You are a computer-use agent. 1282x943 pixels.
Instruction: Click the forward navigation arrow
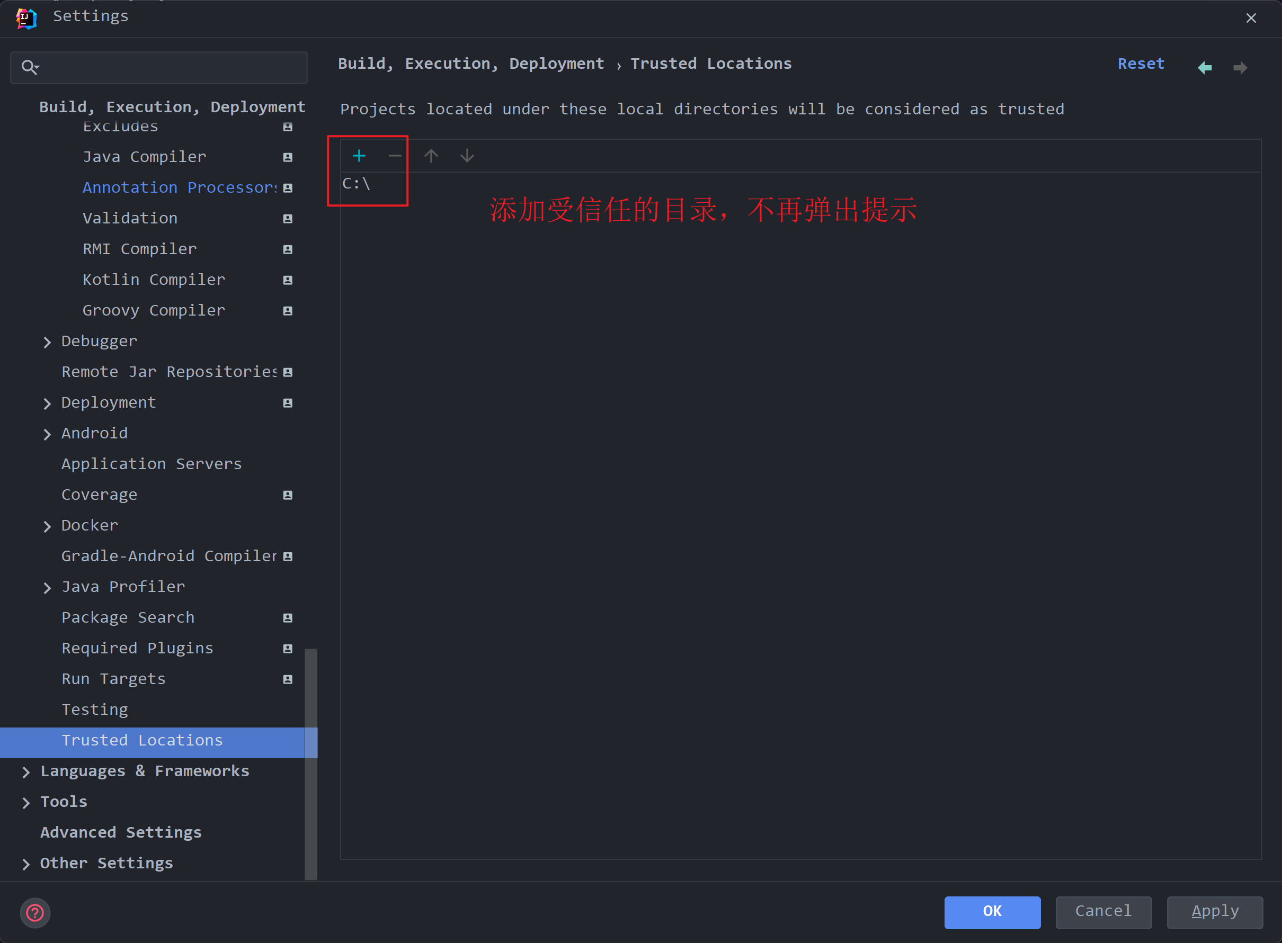pos(1240,68)
